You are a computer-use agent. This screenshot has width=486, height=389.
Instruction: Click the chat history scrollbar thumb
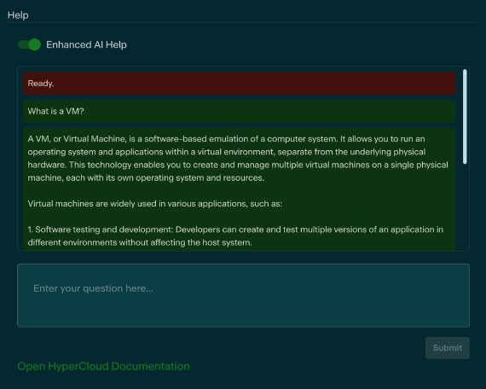coord(465,117)
